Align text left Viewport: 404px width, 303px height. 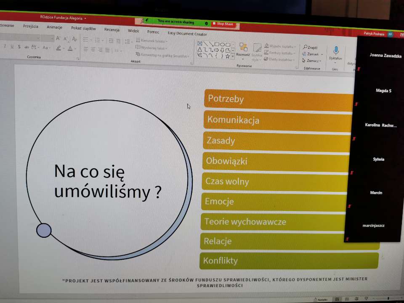(x=86, y=49)
